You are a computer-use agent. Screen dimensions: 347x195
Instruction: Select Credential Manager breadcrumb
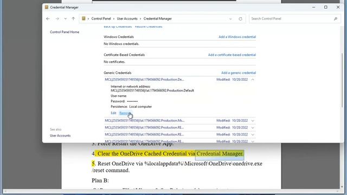(158, 19)
